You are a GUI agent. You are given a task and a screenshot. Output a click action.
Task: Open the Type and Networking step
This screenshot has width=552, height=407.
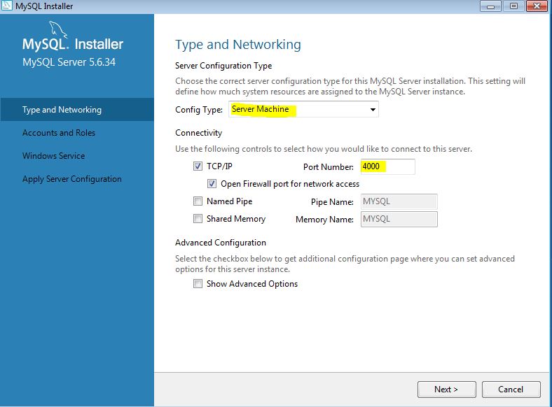tap(77, 110)
